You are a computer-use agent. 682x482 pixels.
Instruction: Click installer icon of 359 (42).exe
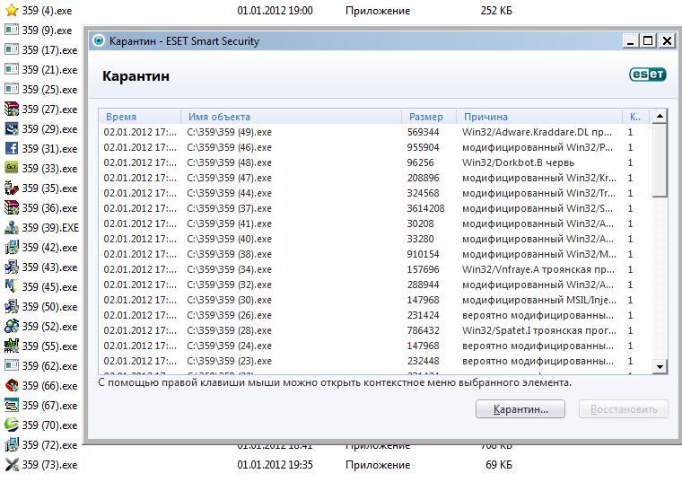click(12, 247)
